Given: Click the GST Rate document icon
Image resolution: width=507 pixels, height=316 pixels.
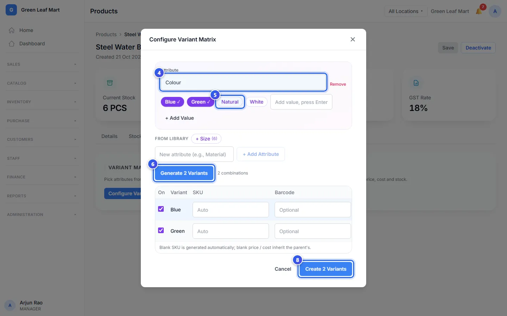Looking at the screenshot, I should pos(416,83).
